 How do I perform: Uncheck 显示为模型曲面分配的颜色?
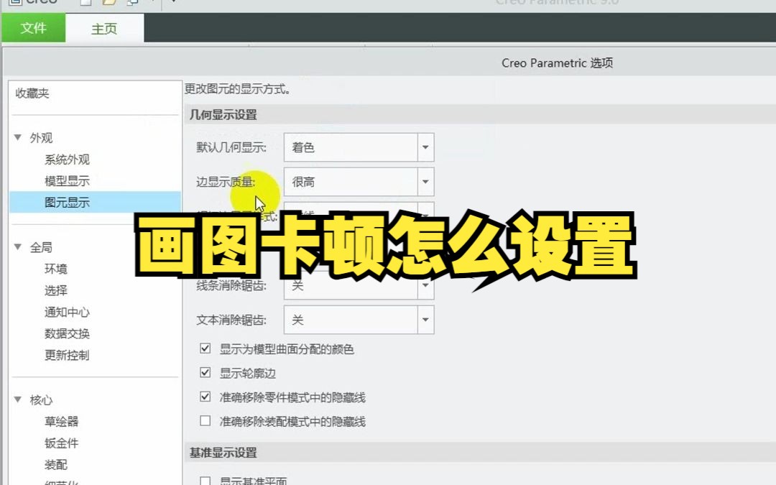pos(205,348)
